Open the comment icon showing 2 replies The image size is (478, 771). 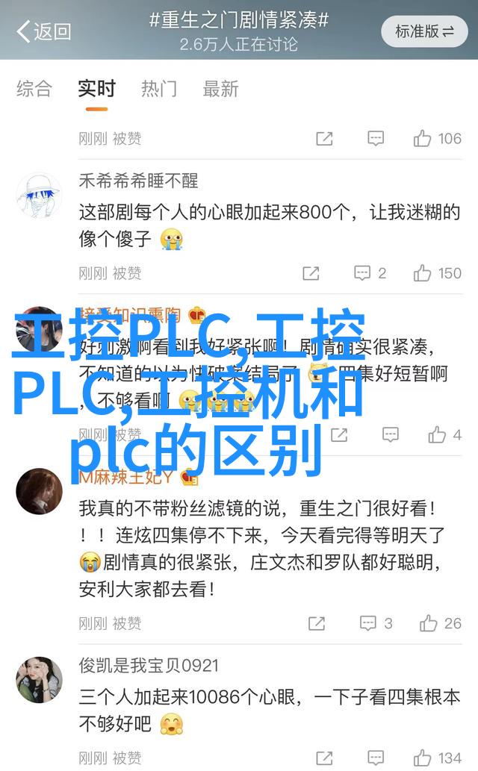coord(370,273)
